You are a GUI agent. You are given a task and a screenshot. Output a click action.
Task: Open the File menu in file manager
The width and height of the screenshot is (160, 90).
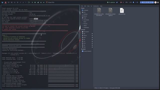(x=82, y=6)
